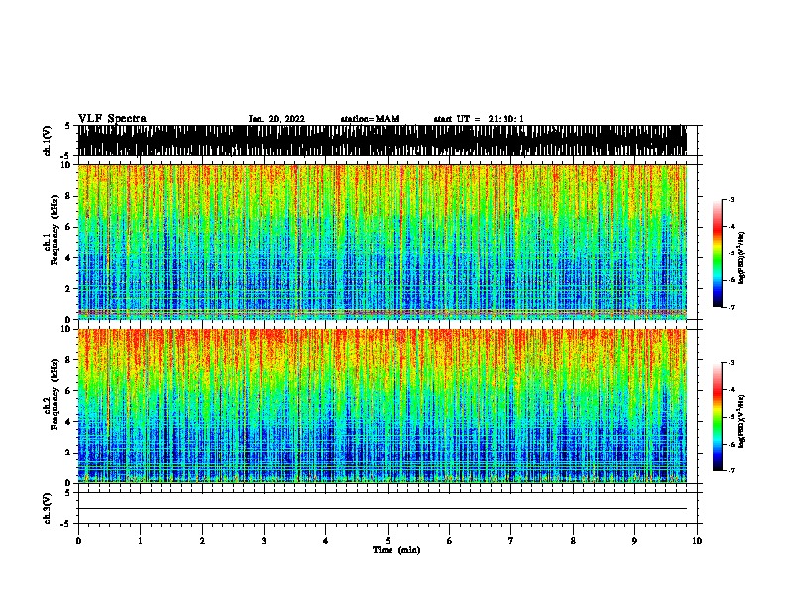Click the "station=MAM" header label
Screen dimensions: 785x606
click(x=370, y=119)
